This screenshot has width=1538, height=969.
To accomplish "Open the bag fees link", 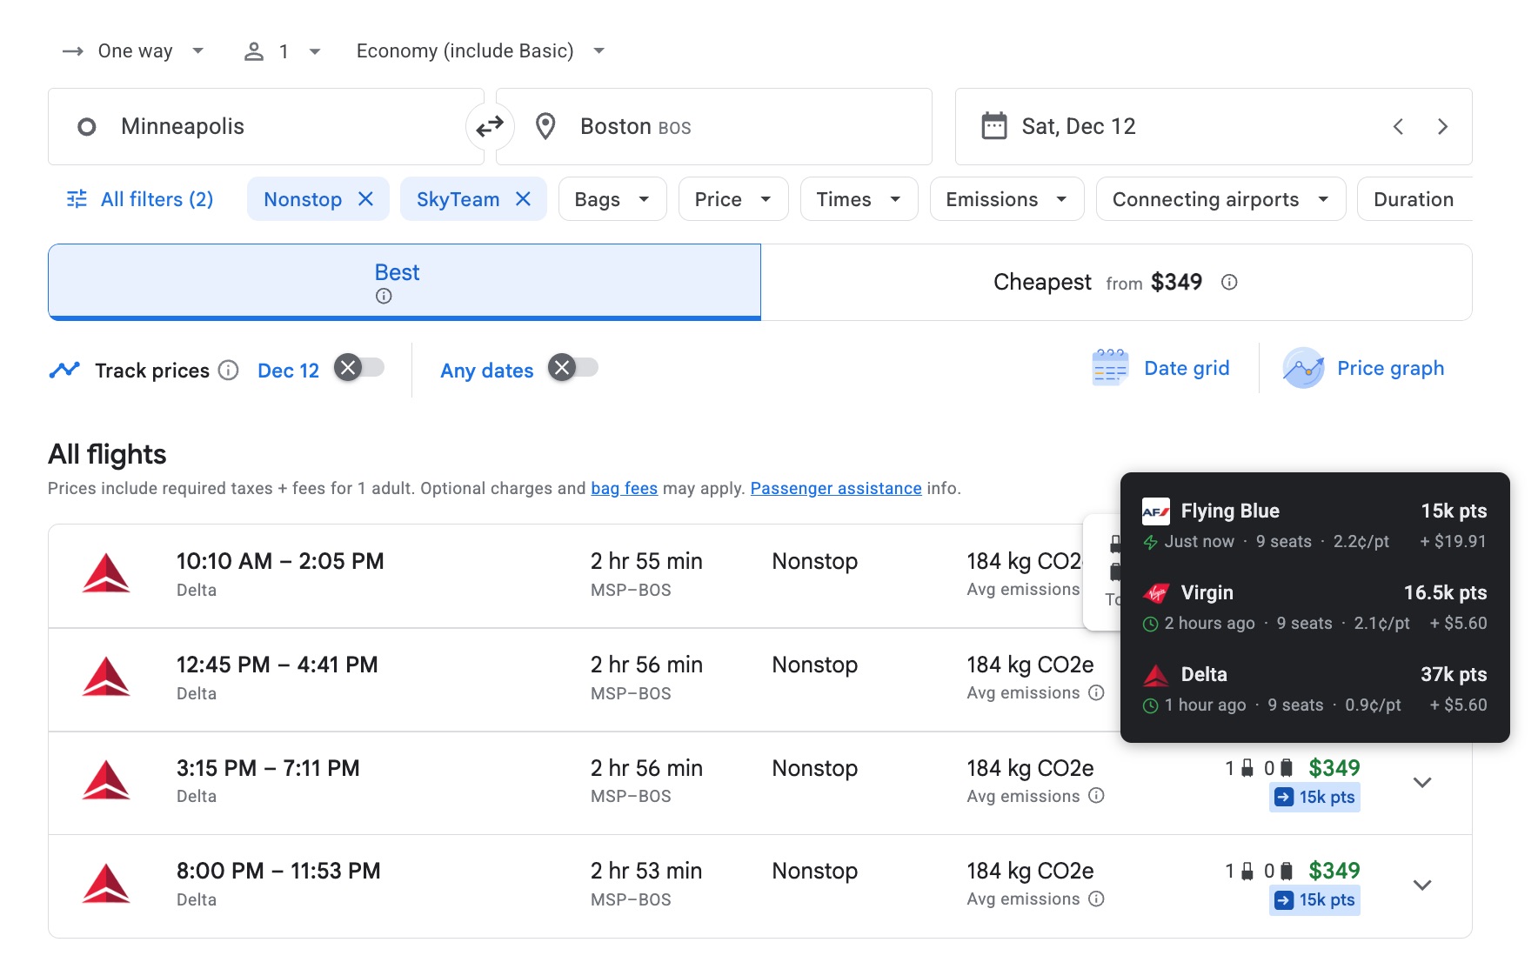I will pyautogui.click(x=624, y=488).
